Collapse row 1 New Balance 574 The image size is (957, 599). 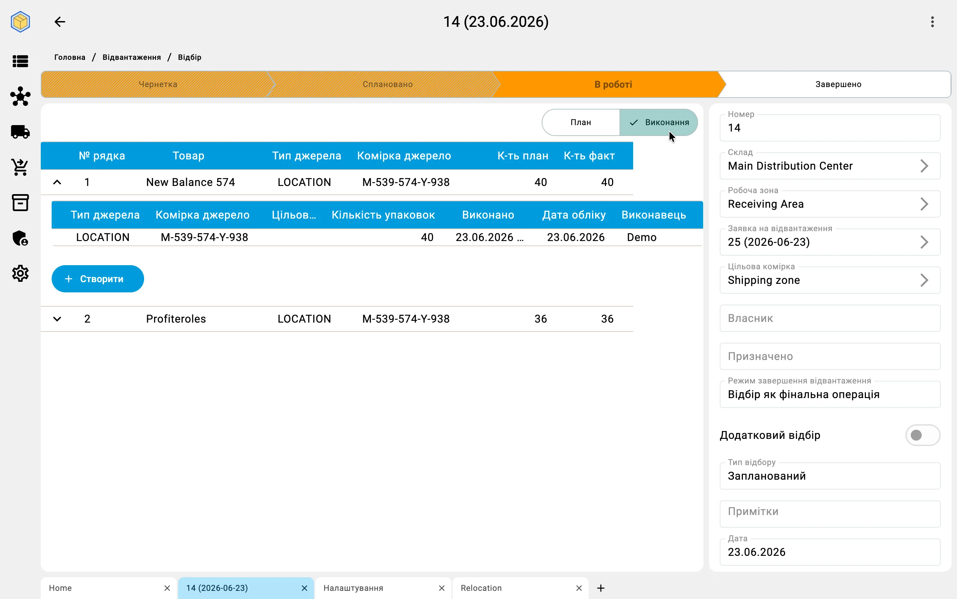pos(57,182)
